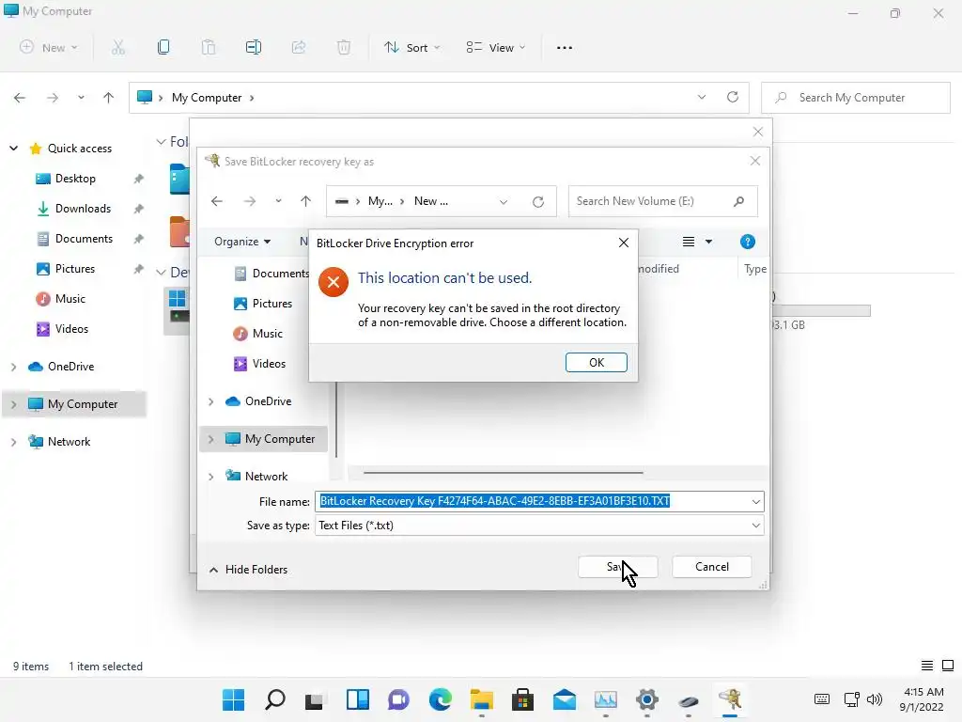
Task: Expand Network in Explorer sidebar
Action: point(13,442)
